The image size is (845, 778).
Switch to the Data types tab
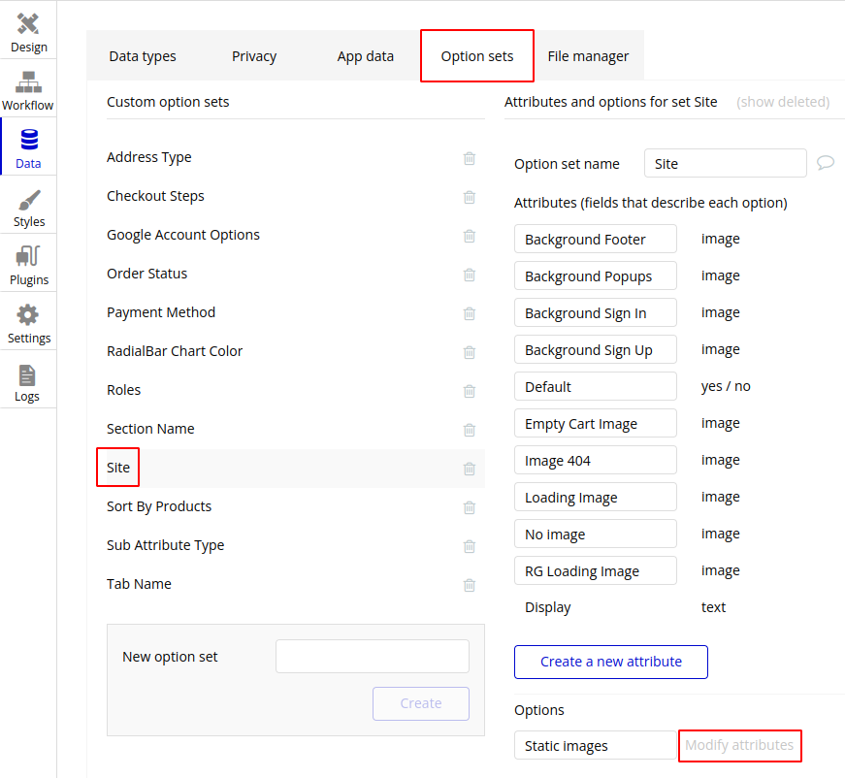click(x=143, y=56)
